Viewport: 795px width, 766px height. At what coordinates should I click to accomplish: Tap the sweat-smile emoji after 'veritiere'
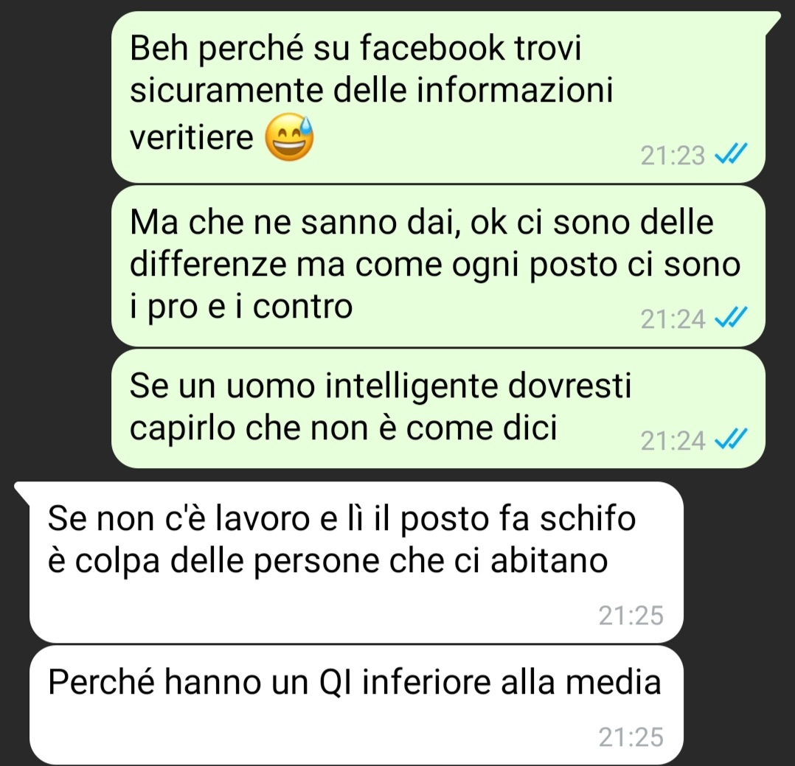(290, 137)
